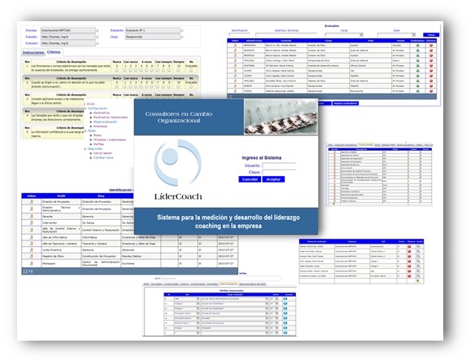Image resolution: width=475 pixels, height=361 pixels.
Task: Switch to the Instrucciones tab
Action: coord(33,52)
